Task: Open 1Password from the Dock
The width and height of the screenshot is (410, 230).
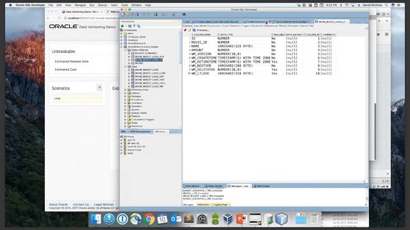Action: coord(122,218)
